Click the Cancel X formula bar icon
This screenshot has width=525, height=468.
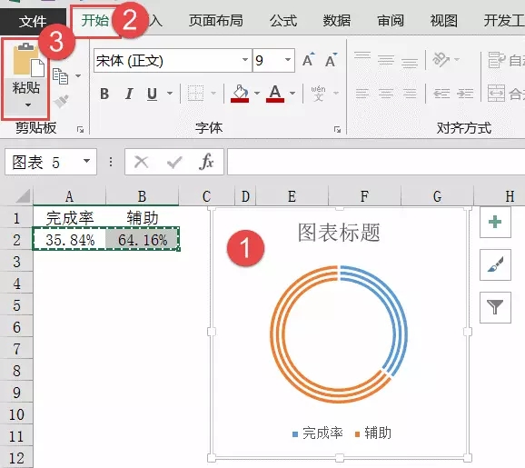pyautogui.click(x=141, y=162)
